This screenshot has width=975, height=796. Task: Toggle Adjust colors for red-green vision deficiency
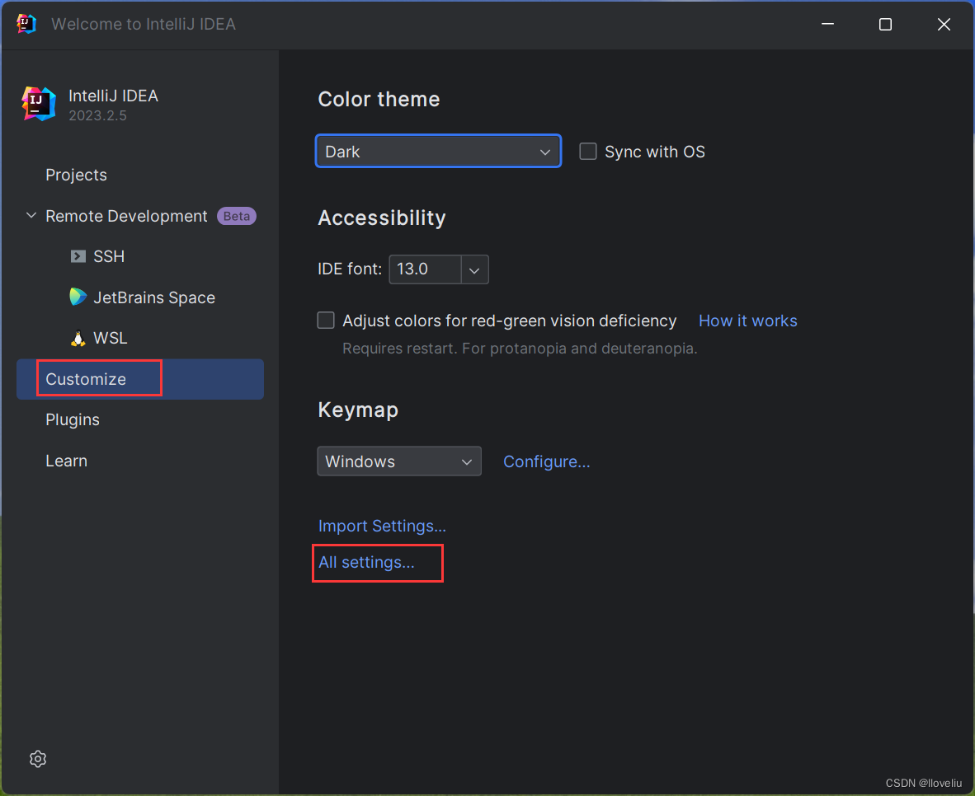pos(326,320)
